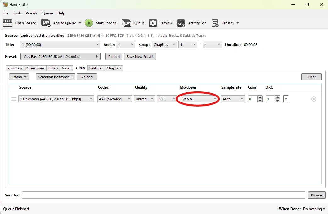Viewport: 328px width, 214px height.
Task: Open the Title dropdown
Action: (60, 45)
